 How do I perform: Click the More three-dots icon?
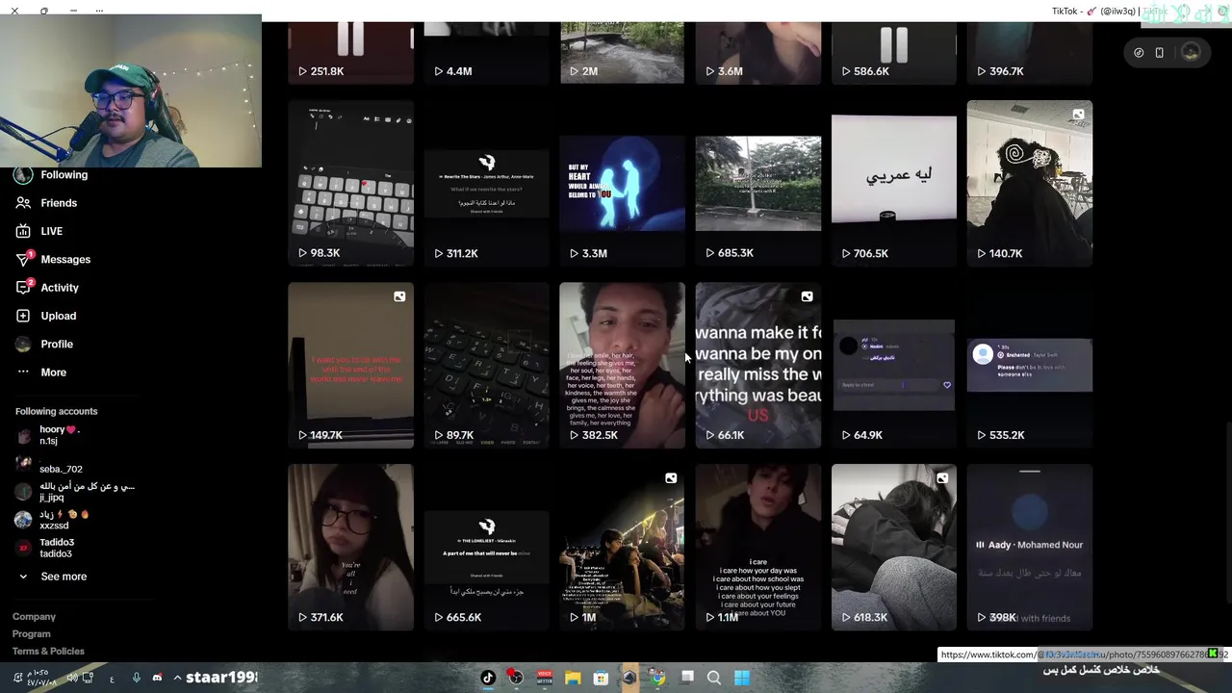coord(23,372)
